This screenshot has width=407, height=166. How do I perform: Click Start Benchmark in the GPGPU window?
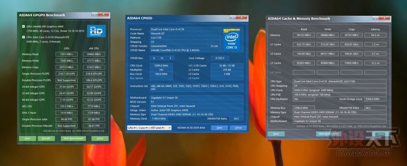[73, 138]
